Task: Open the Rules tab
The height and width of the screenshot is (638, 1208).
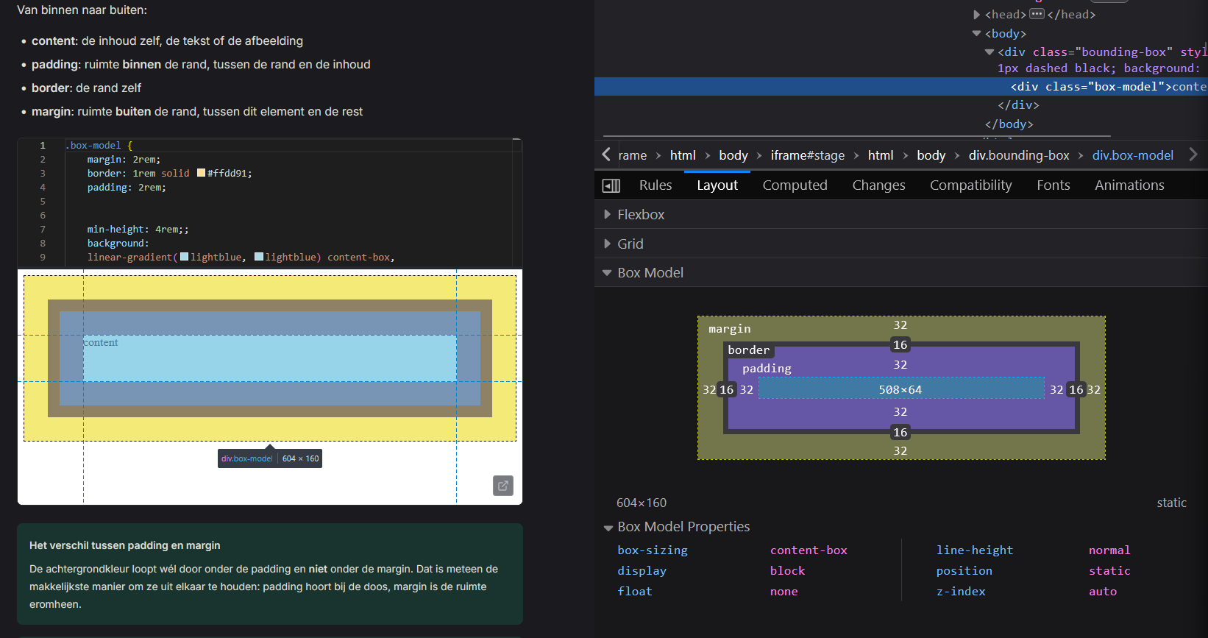Action: pyautogui.click(x=655, y=185)
